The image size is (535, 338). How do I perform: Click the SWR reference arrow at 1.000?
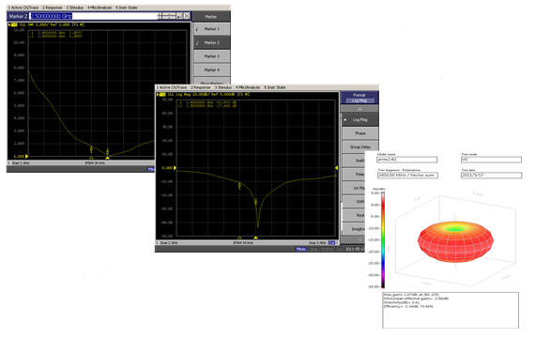26,157
